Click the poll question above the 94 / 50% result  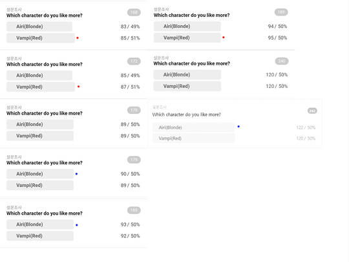point(192,15)
